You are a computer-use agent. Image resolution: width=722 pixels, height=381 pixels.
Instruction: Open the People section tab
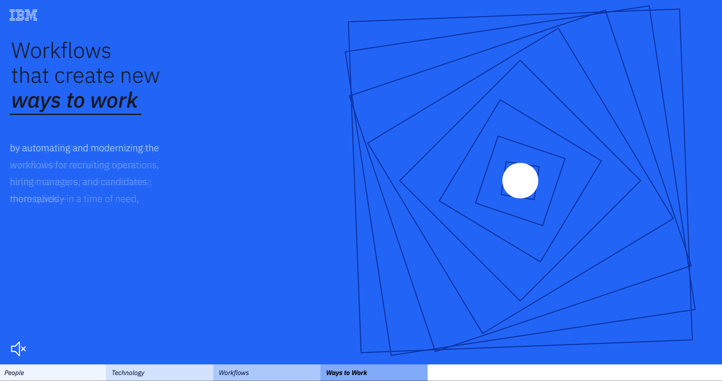pos(53,373)
